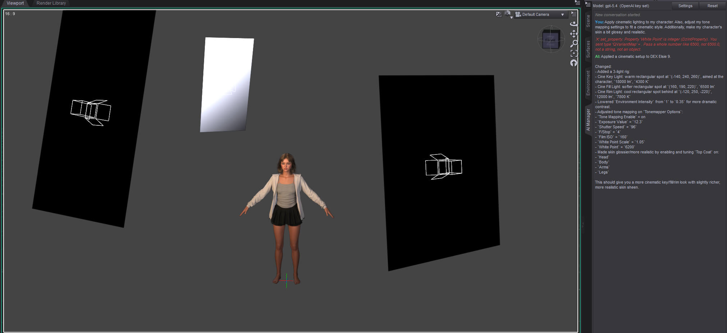Image resolution: width=727 pixels, height=333 pixels.
Task: Click the view cube navigator
Action: (551, 39)
